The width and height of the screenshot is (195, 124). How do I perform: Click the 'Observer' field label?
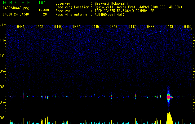[x=63, y=3]
